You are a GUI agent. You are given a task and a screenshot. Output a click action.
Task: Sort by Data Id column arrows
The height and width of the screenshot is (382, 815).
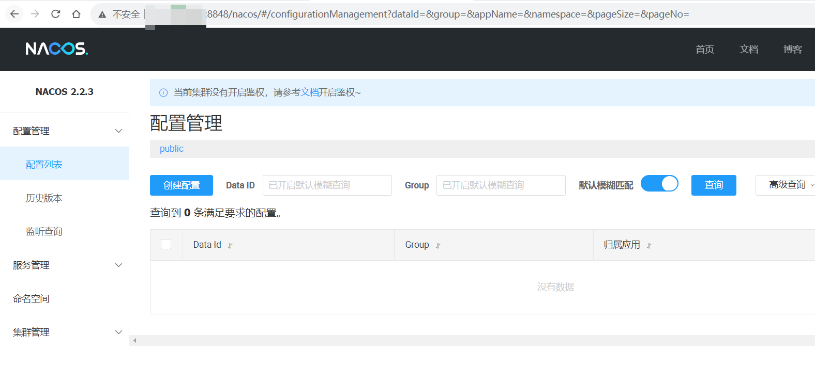[230, 246]
